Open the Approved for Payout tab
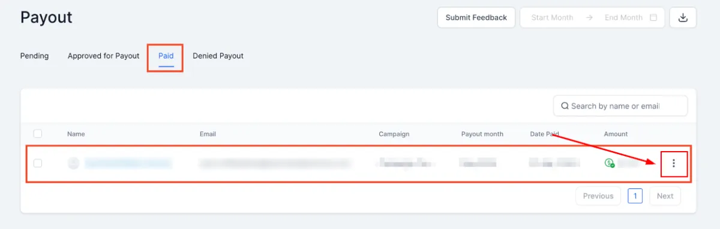The image size is (720, 229). pos(103,56)
